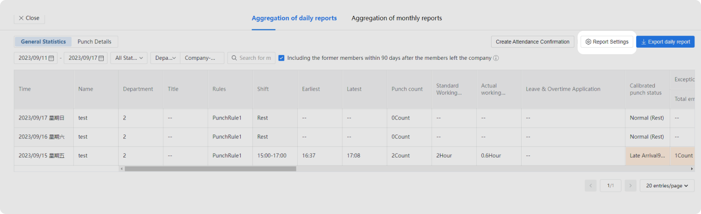Click the Late Arrival status cell
Image resolution: width=701 pixels, height=214 pixels.
[x=647, y=156]
